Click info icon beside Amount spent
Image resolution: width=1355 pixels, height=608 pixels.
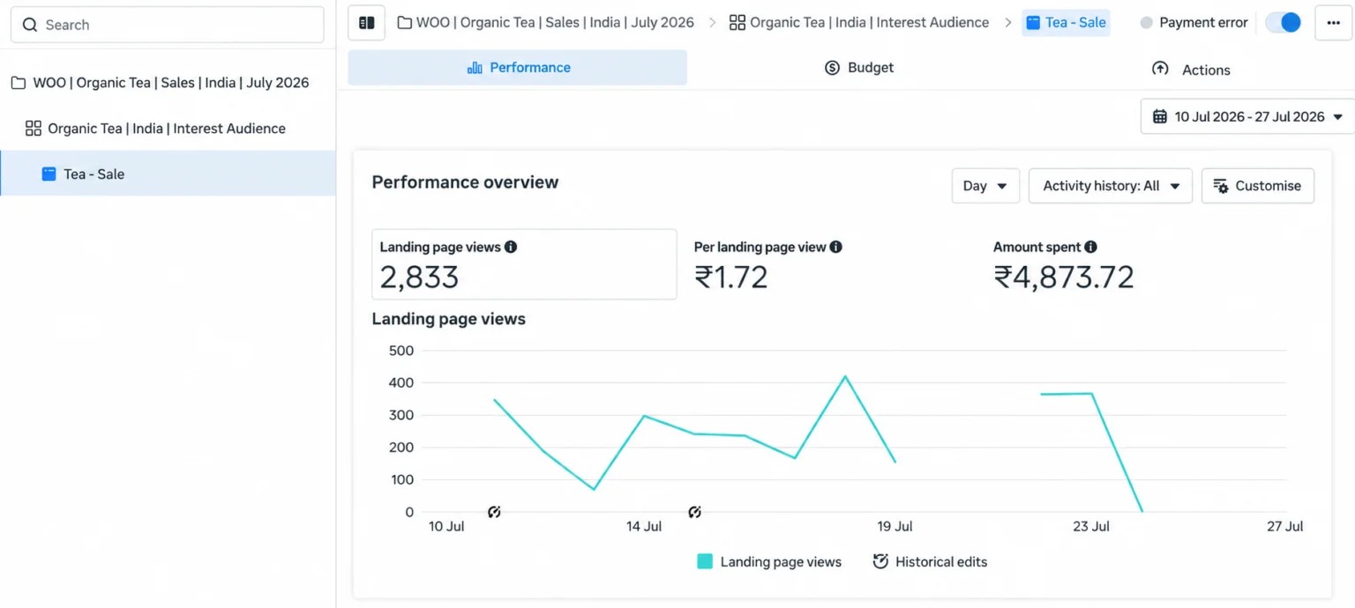pos(1090,248)
